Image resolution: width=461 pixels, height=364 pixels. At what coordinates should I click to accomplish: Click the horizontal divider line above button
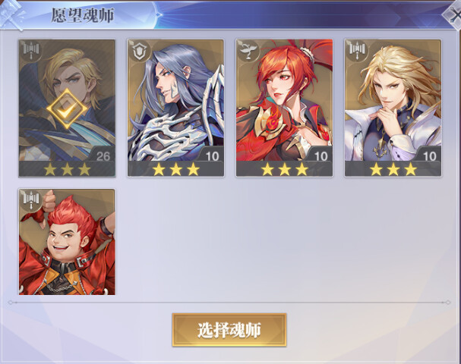coord(229,302)
